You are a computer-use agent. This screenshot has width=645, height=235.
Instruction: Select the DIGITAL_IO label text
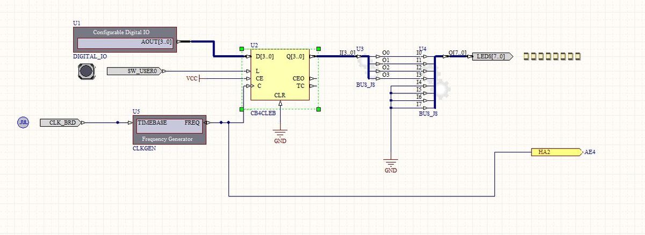(x=89, y=56)
